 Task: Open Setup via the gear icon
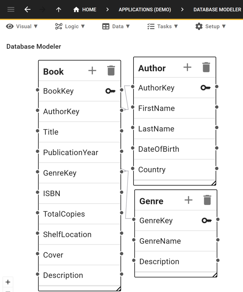click(199, 26)
